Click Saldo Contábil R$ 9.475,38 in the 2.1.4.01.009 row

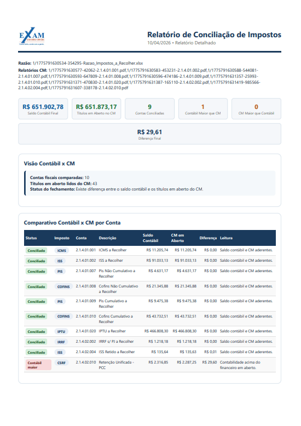pos(158,301)
